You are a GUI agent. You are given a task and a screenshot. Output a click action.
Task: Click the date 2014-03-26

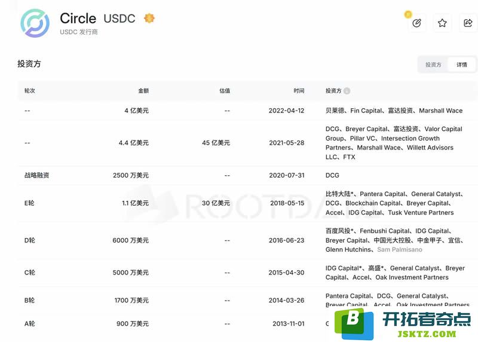286,301
